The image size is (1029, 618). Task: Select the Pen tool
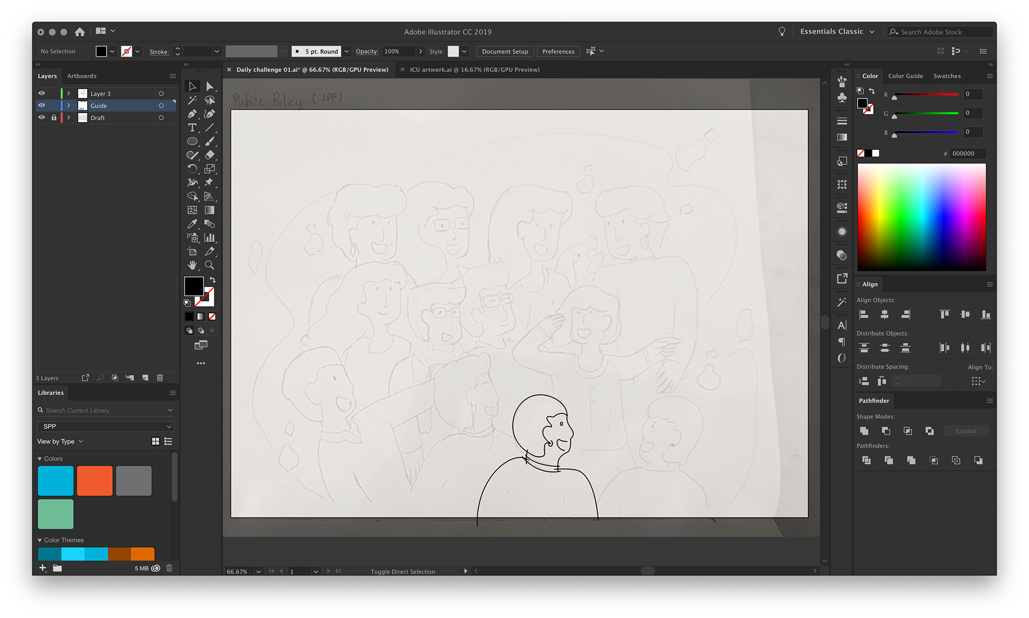coord(192,114)
